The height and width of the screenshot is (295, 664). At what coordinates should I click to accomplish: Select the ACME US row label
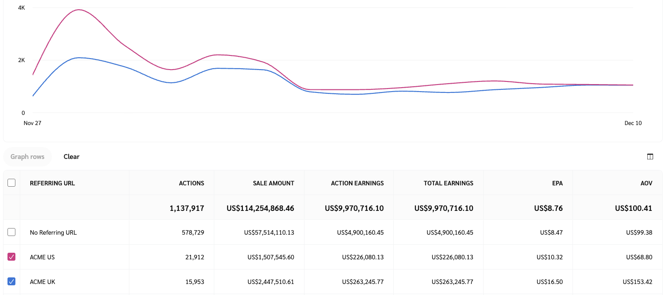(42, 257)
